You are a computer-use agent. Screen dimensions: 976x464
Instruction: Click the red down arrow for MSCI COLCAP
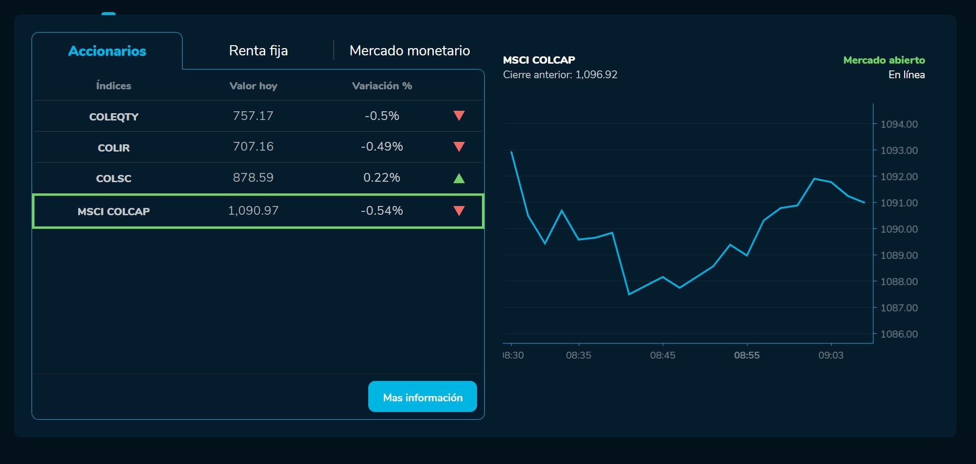pyautogui.click(x=459, y=211)
